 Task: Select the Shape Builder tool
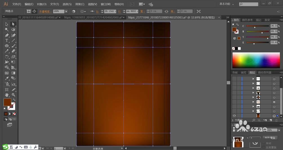pyautogui.click(x=7, y=67)
